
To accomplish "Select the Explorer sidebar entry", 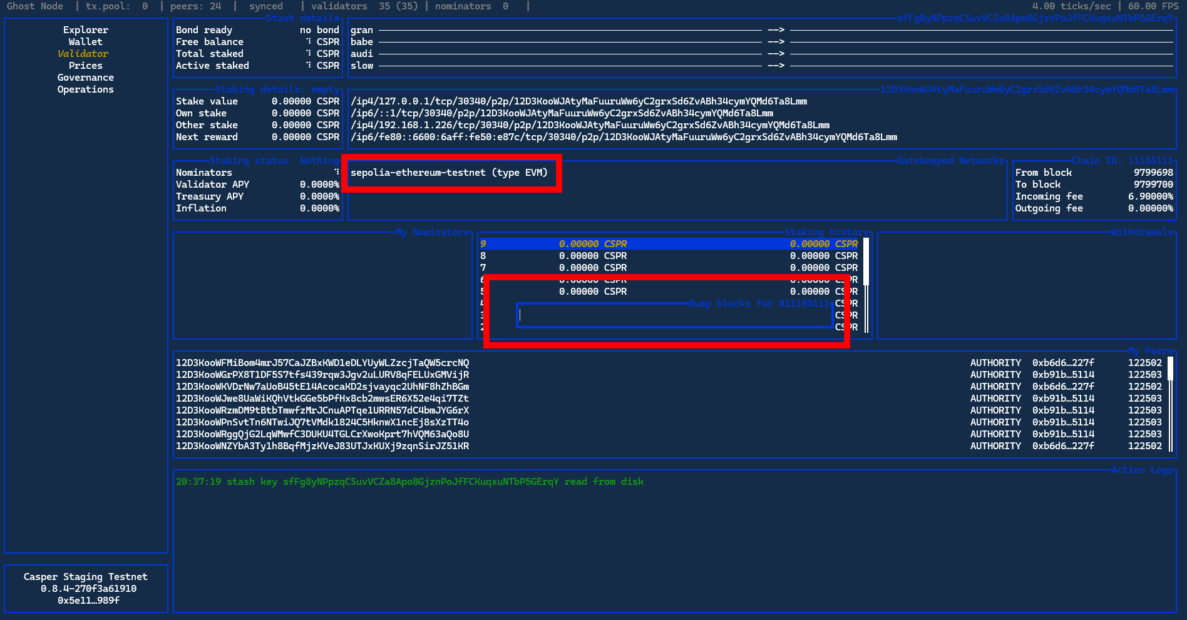I will tap(85, 29).
